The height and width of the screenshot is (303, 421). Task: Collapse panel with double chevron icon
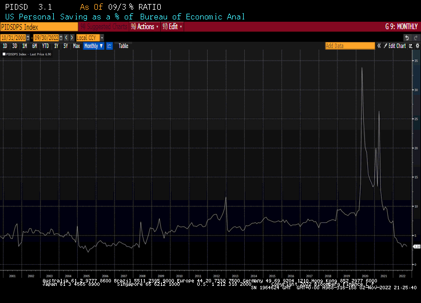point(379,46)
